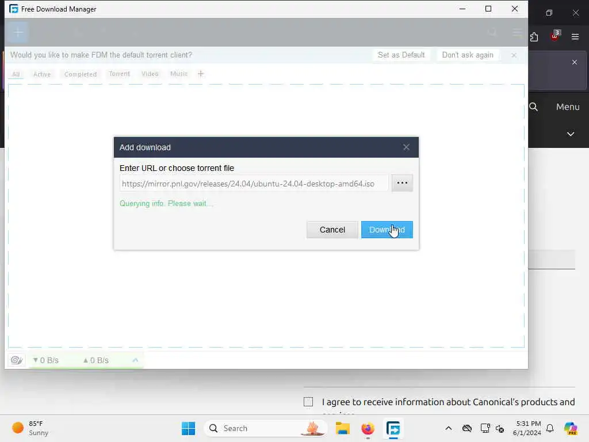Open the browser hamburger menu
Image resolution: width=589 pixels, height=442 pixels.
(x=575, y=37)
